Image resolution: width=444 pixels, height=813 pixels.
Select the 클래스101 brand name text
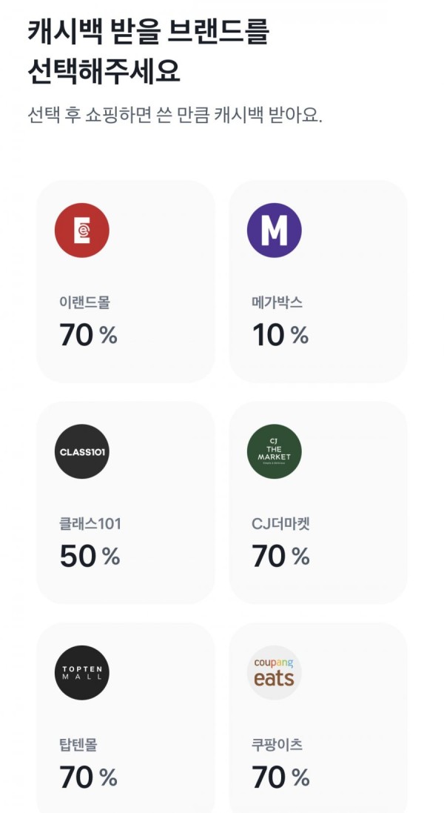(x=90, y=524)
